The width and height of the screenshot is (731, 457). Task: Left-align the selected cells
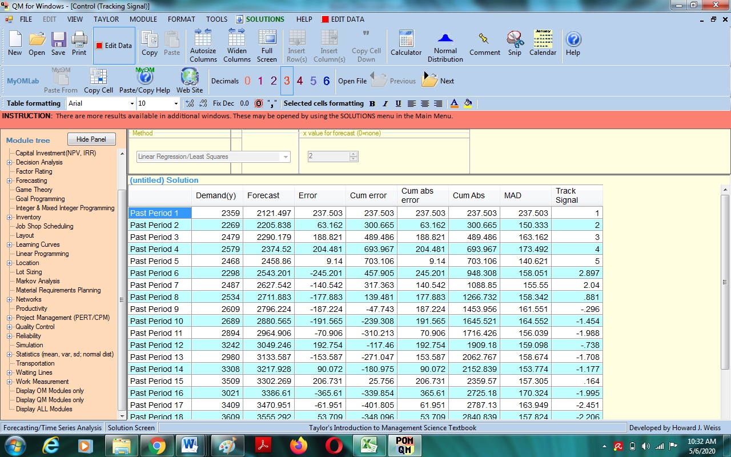[x=412, y=103]
